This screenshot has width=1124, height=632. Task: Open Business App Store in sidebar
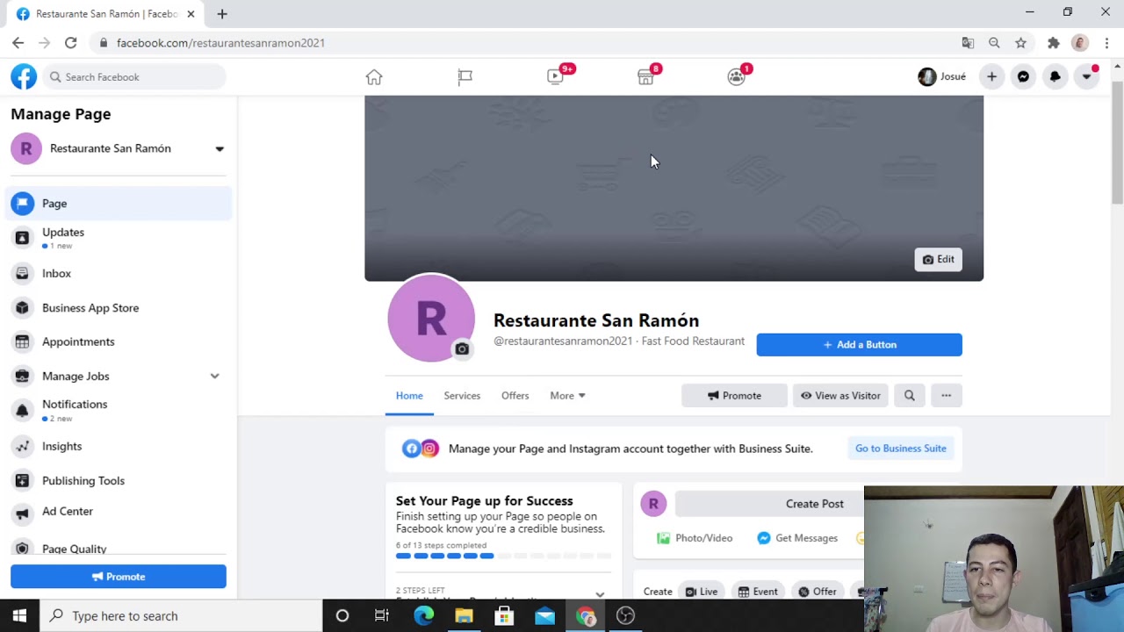tap(119, 308)
